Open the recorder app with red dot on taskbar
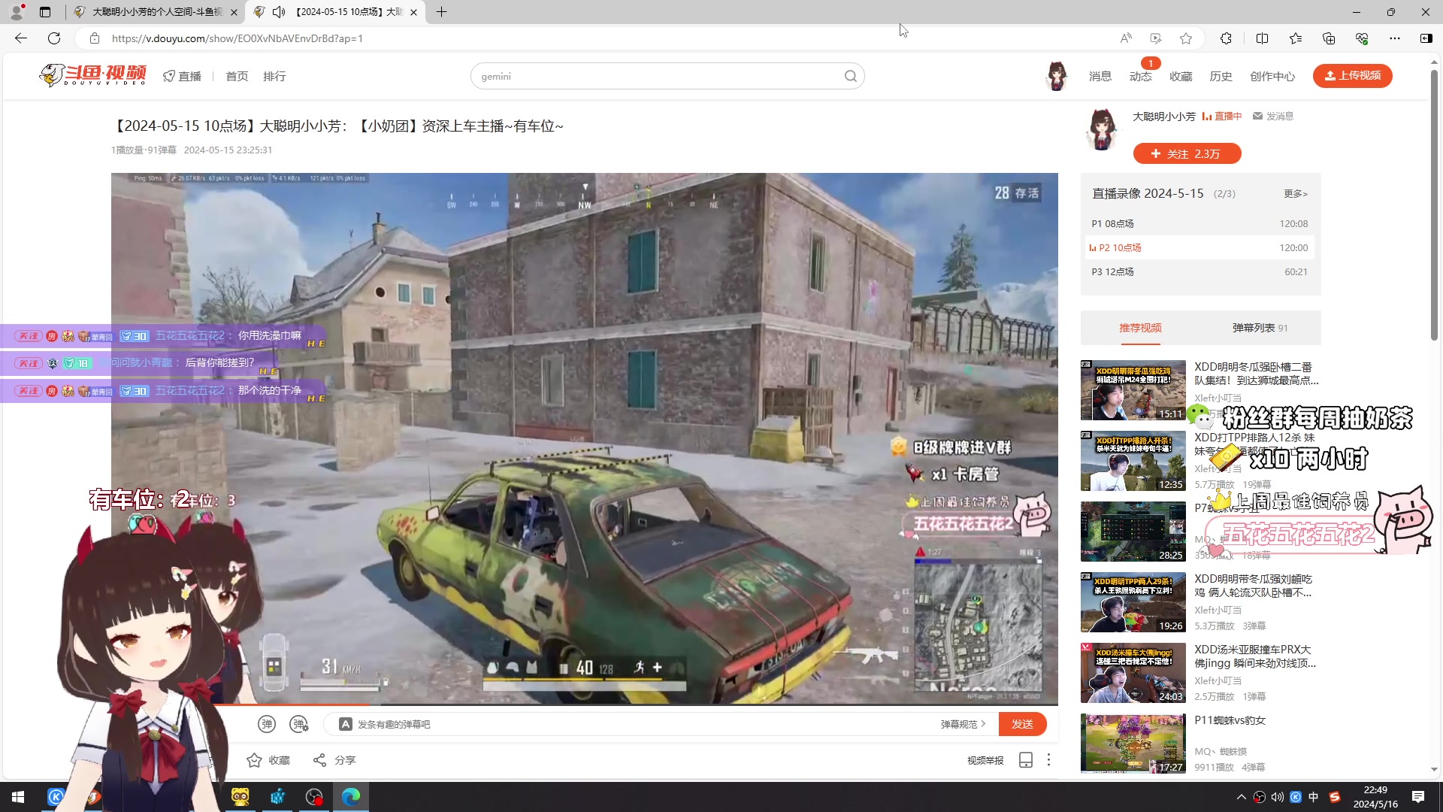The image size is (1443, 812). pos(314,797)
